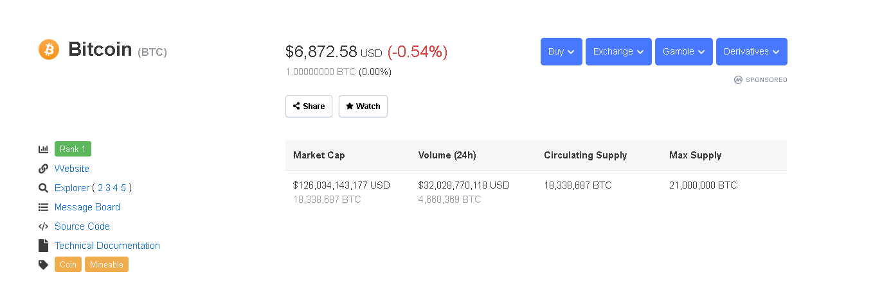The width and height of the screenshot is (873, 288).
Task: Toggle the Watch star button
Action: [x=363, y=106]
